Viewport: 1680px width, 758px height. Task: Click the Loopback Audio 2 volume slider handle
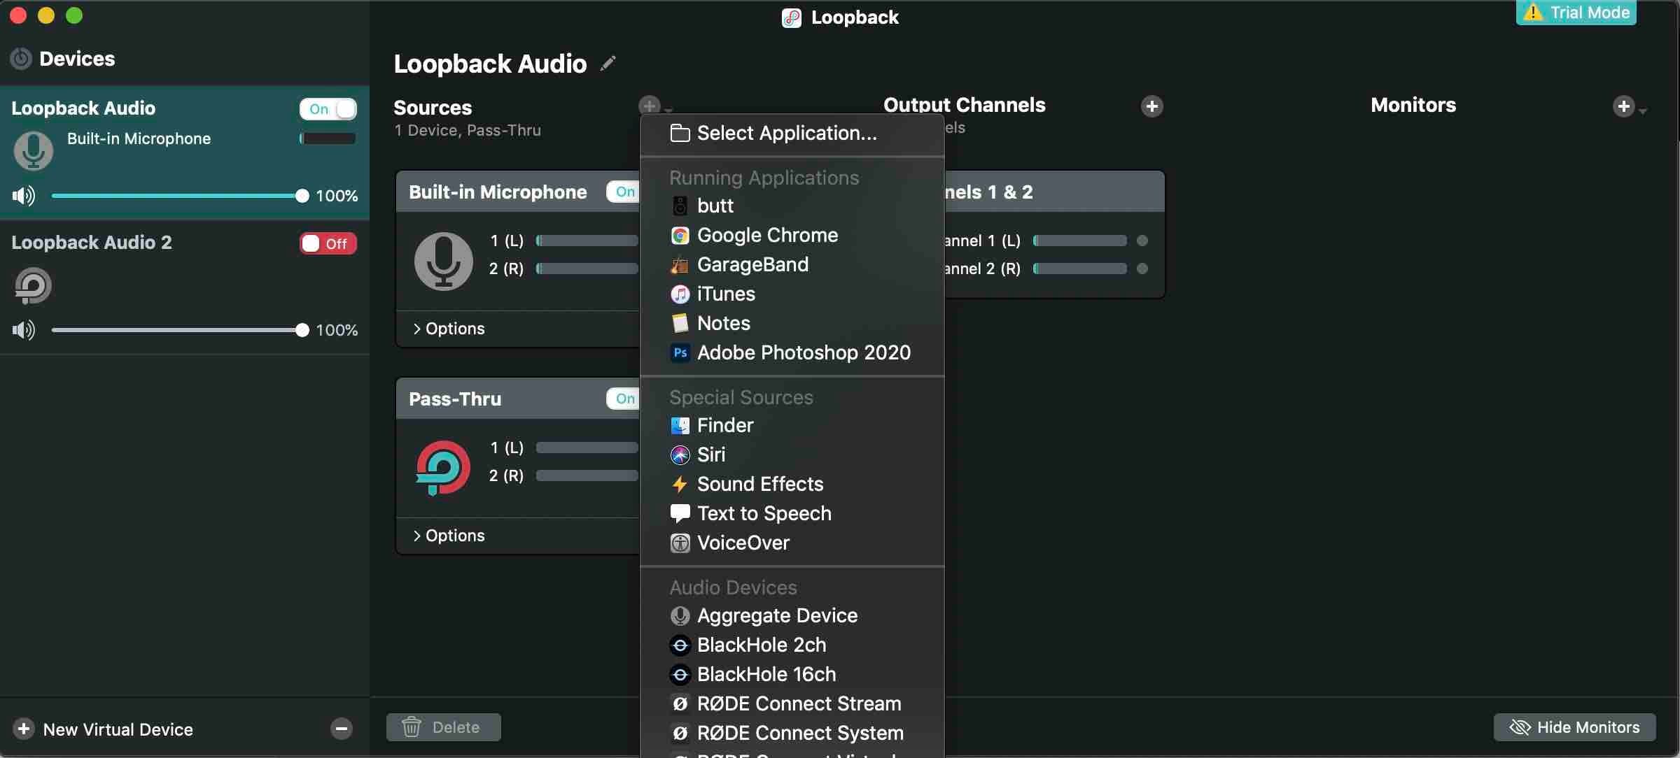[301, 329]
